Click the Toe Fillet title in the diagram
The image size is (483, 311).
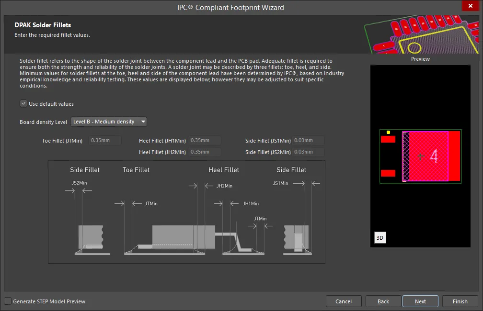click(x=136, y=170)
